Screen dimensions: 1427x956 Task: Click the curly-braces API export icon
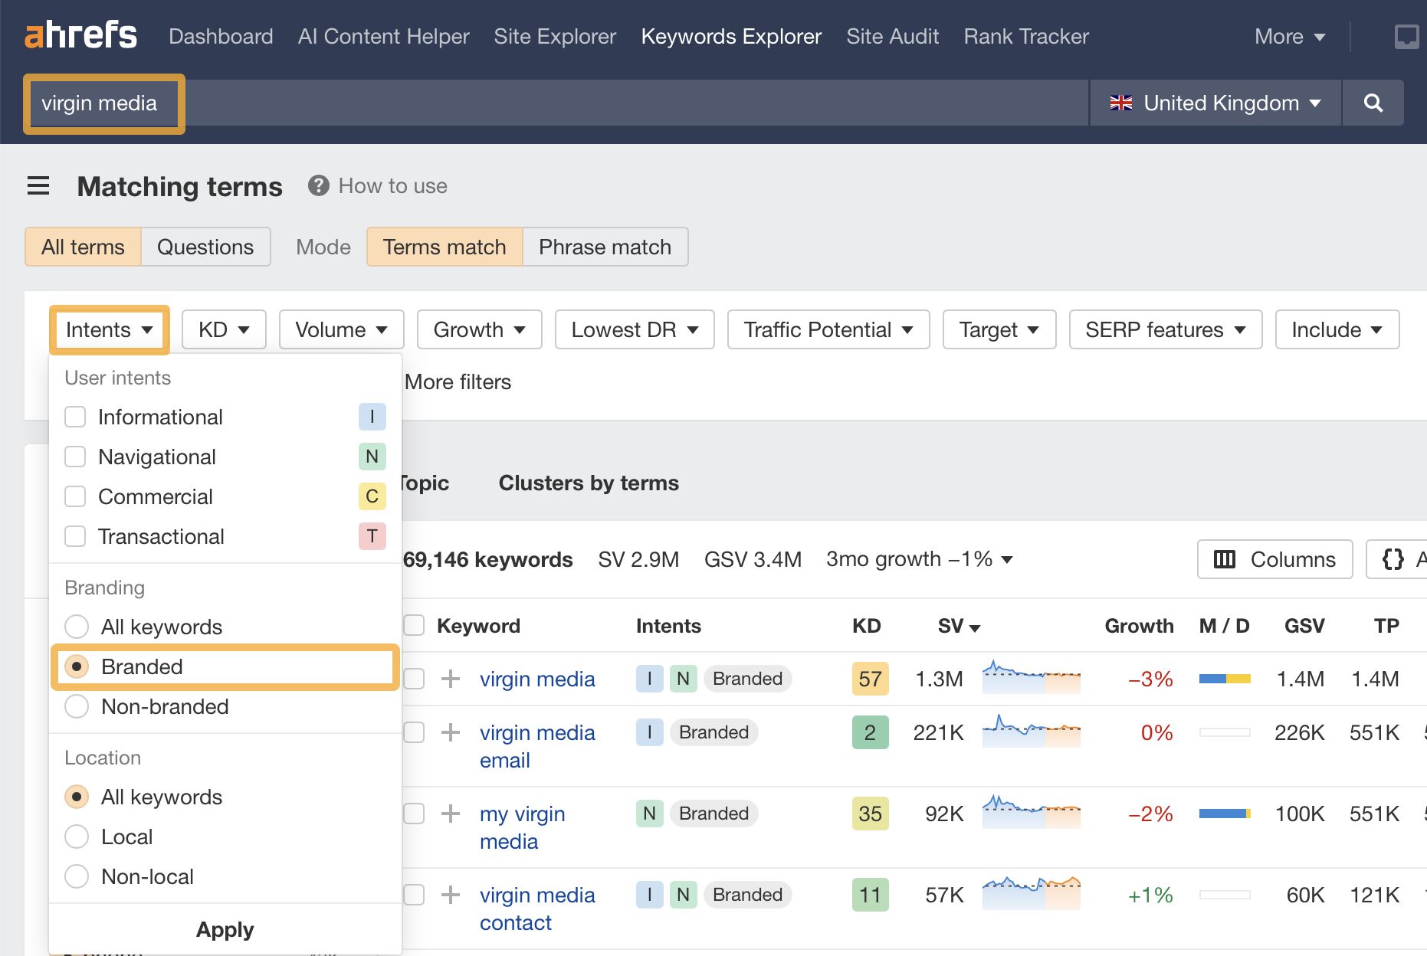click(1395, 559)
